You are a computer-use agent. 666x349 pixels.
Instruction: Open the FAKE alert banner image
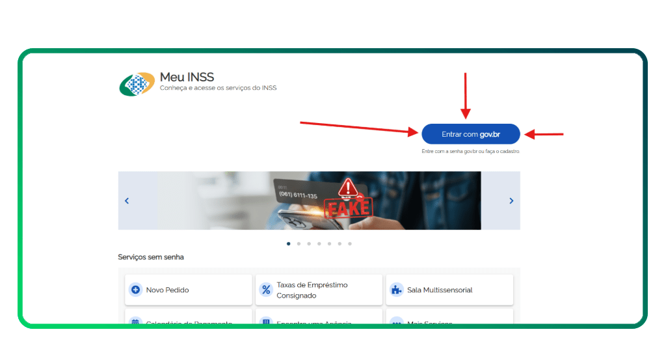(x=319, y=201)
